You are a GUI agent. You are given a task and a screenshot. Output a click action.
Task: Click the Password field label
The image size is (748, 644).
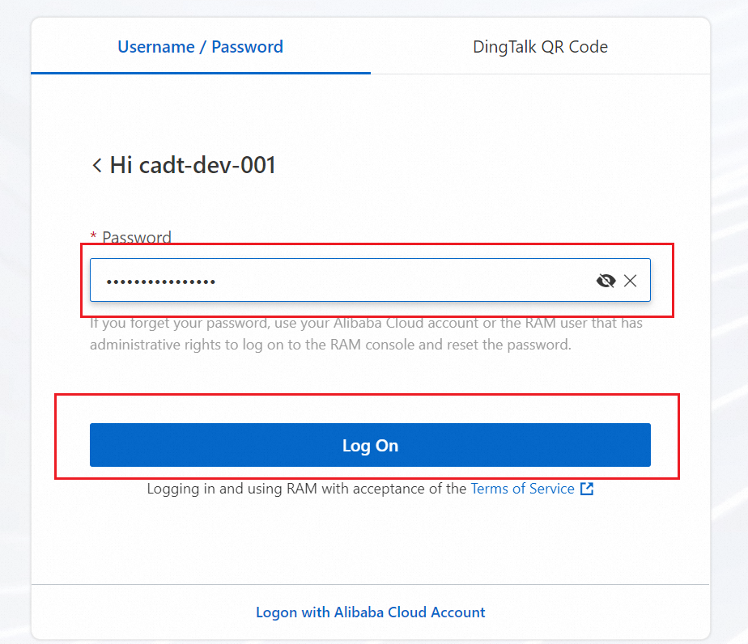(x=137, y=238)
